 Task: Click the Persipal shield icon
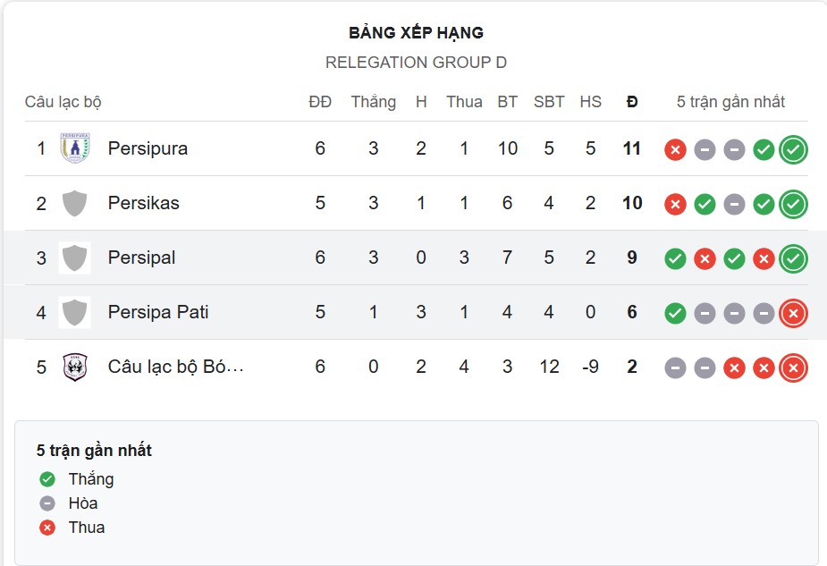click(75, 258)
